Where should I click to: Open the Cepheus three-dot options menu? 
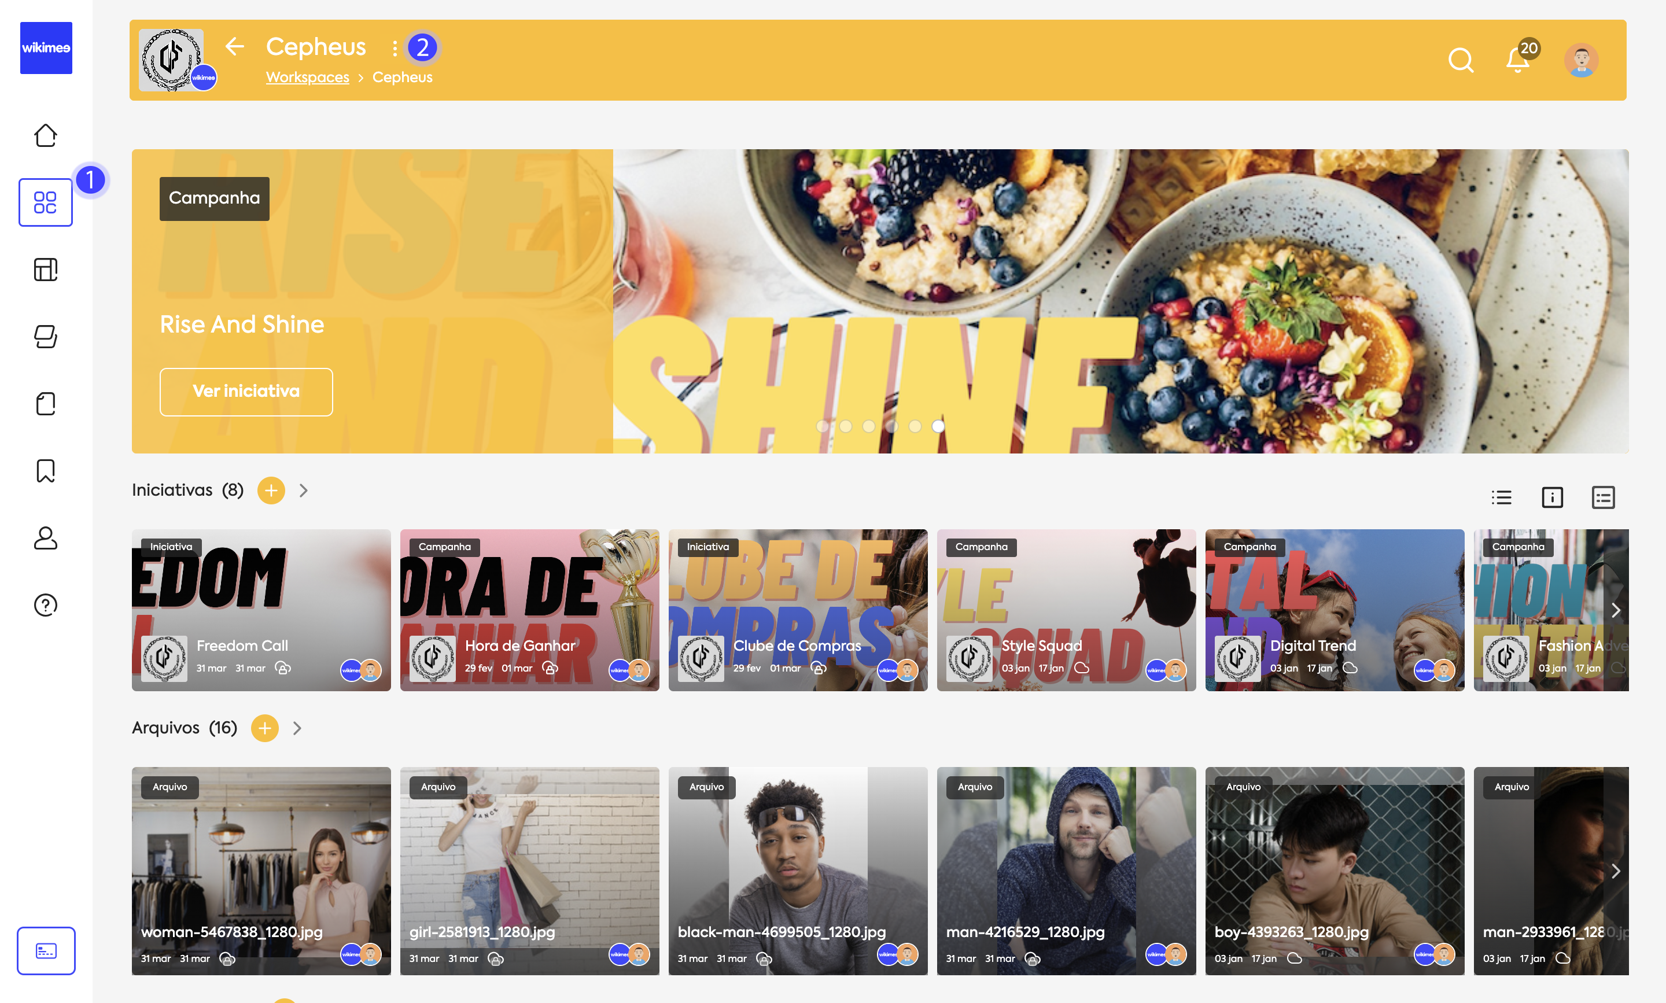pos(395,48)
